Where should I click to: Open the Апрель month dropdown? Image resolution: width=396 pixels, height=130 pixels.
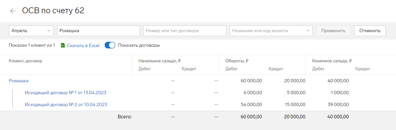click(x=31, y=31)
